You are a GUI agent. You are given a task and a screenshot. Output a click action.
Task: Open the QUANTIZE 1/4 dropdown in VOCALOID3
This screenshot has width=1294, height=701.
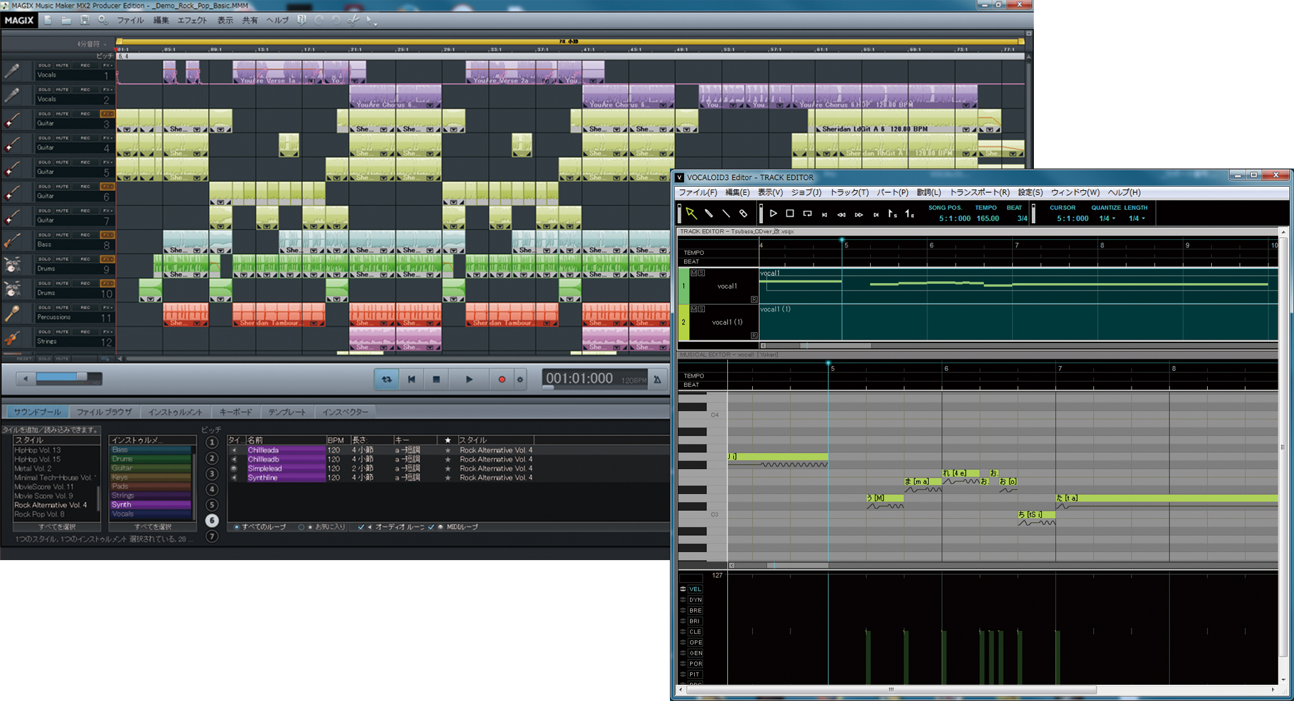1107,218
